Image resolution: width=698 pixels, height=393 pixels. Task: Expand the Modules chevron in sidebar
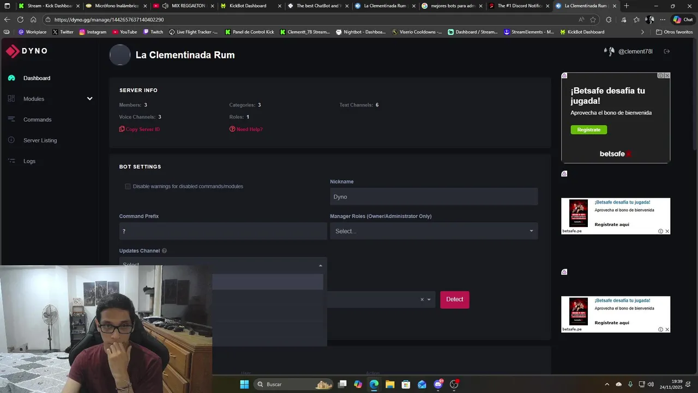pyautogui.click(x=90, y=99)
